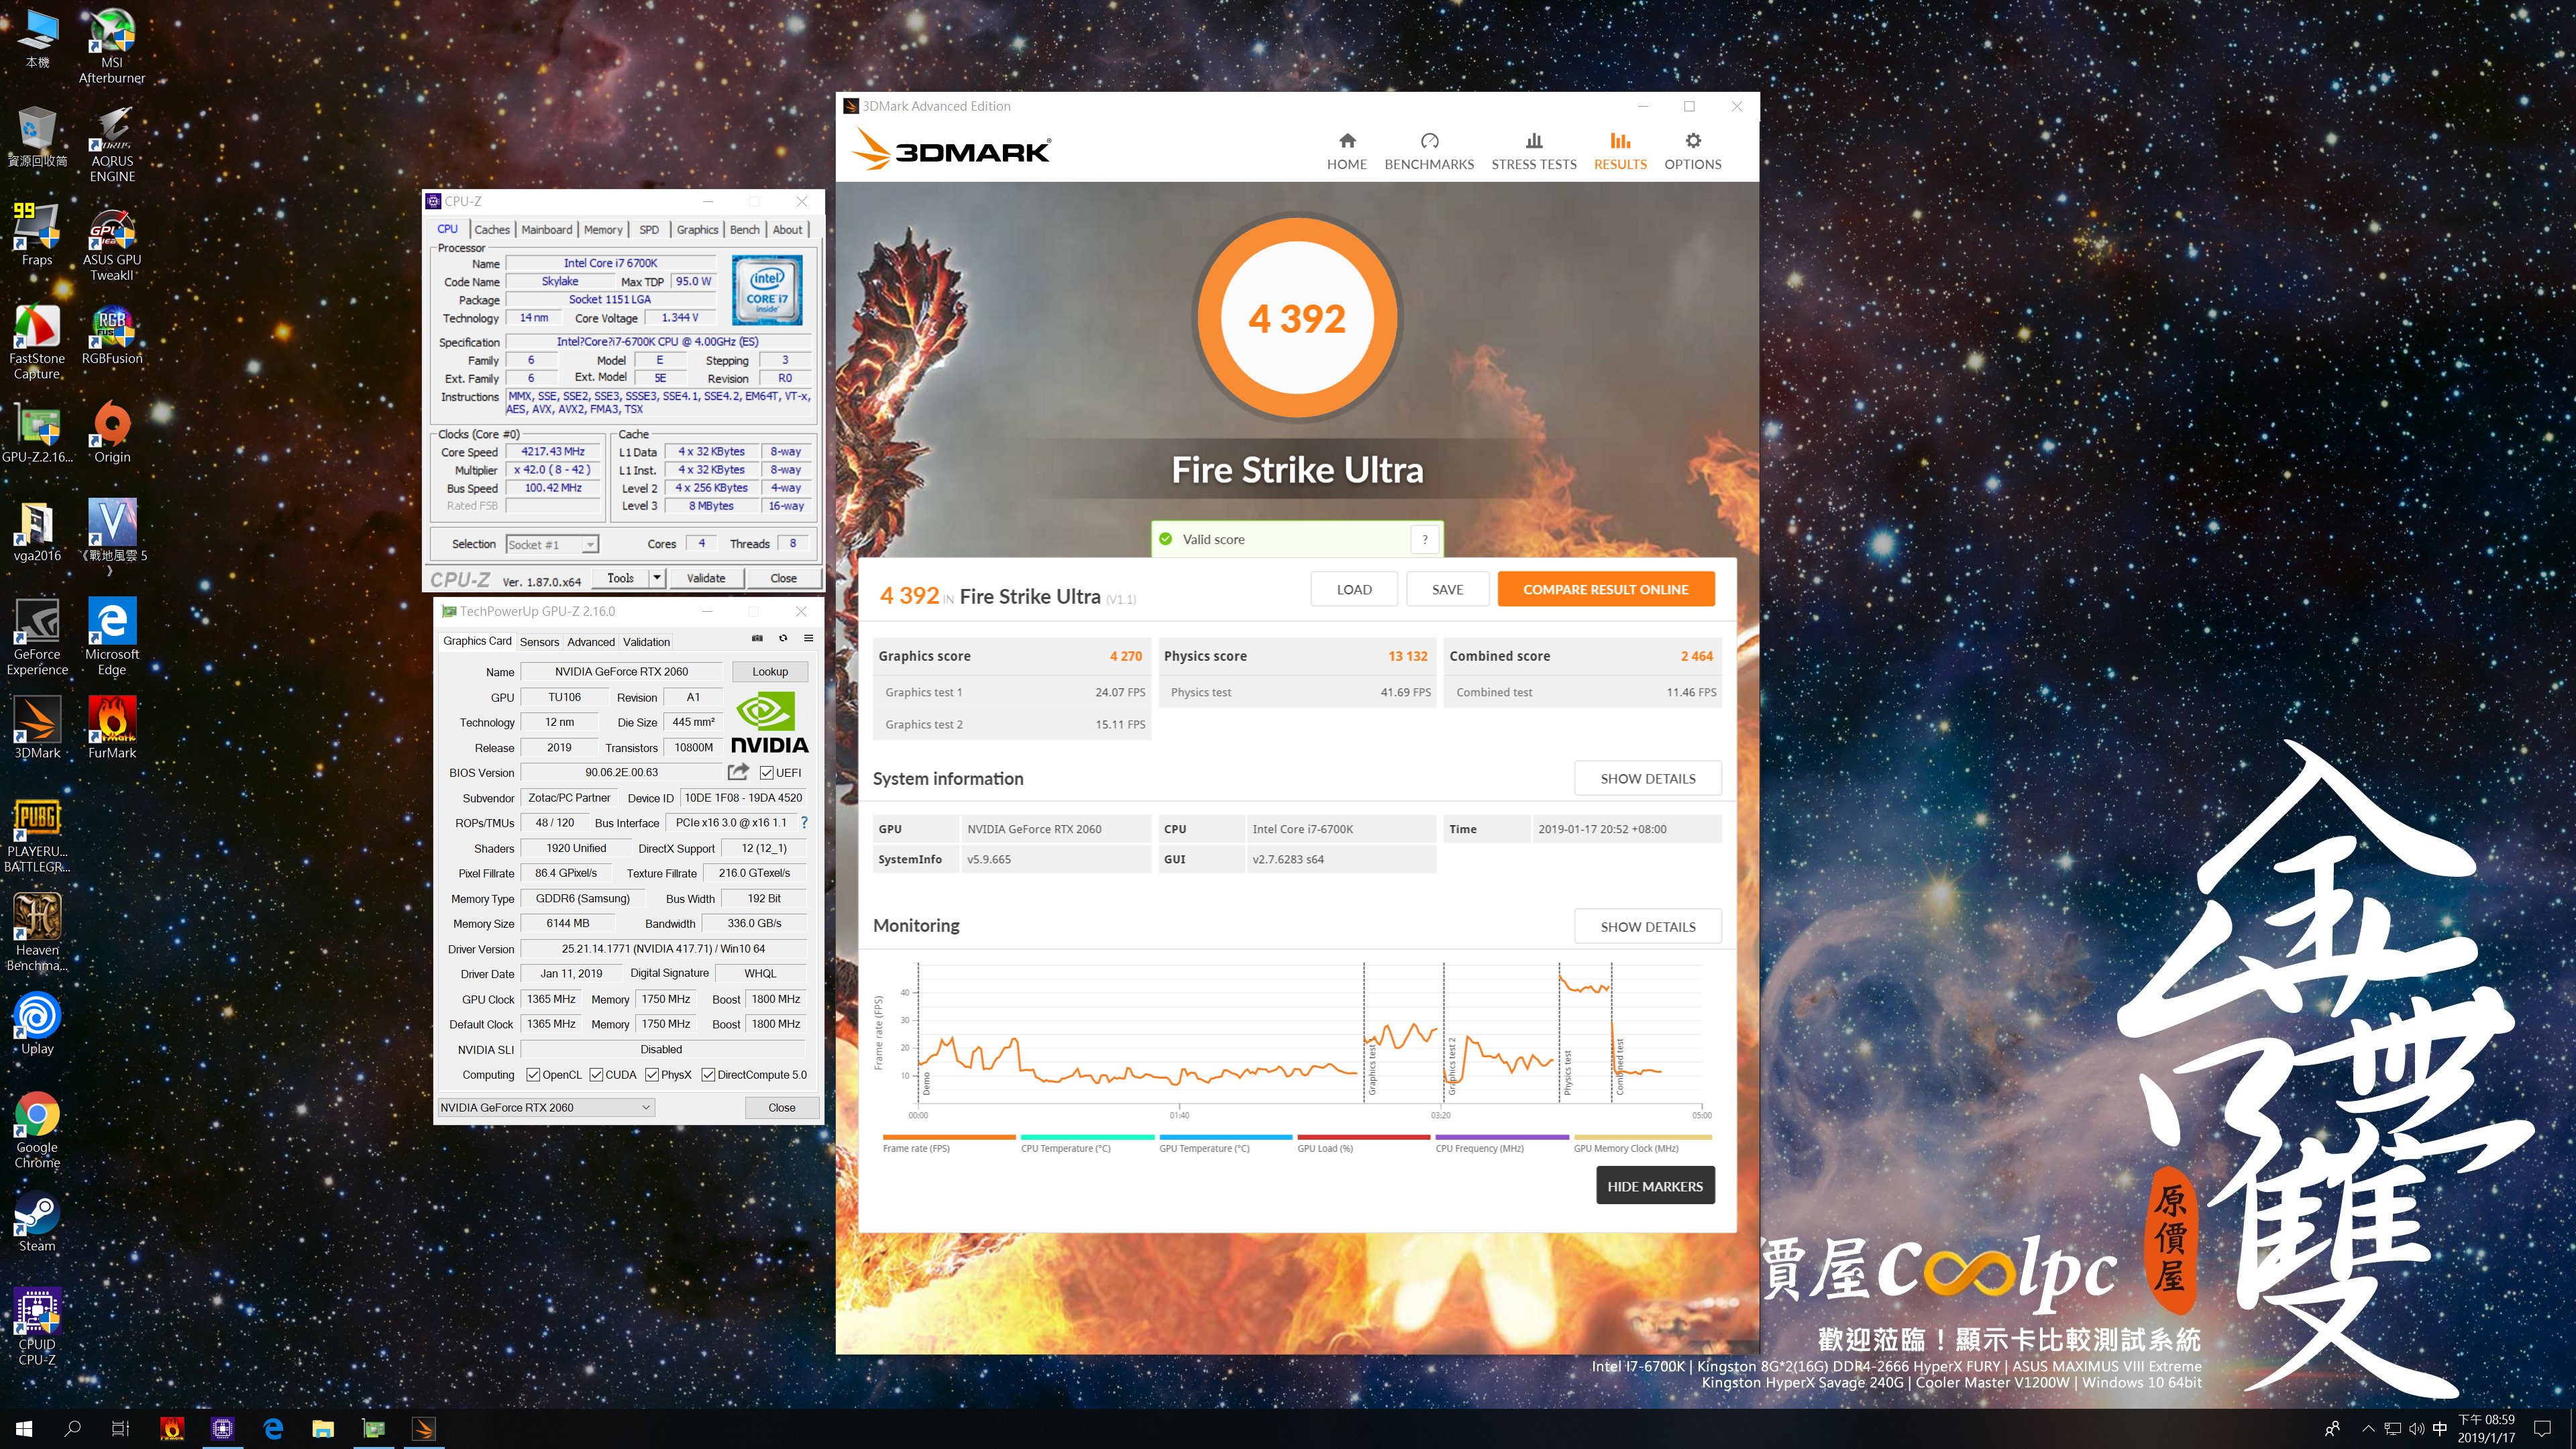Image resolution: width=2576 pixels, height=1449 pixels.
Task: Open Fraps desktop shortcut
Action: tap(37, 234)
